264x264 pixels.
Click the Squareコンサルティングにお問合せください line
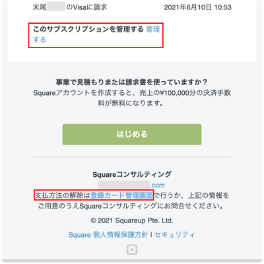[x=131, y=206]
